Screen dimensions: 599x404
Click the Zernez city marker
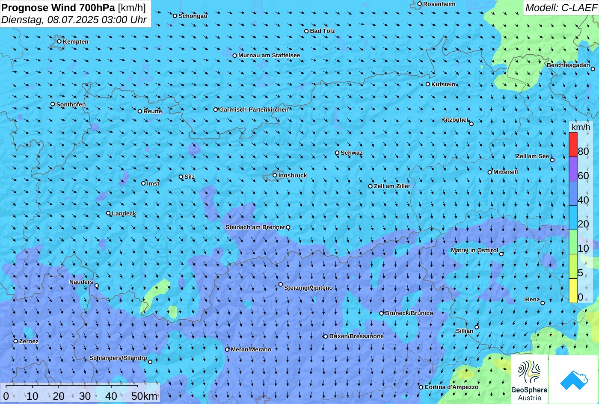point(16,341)
